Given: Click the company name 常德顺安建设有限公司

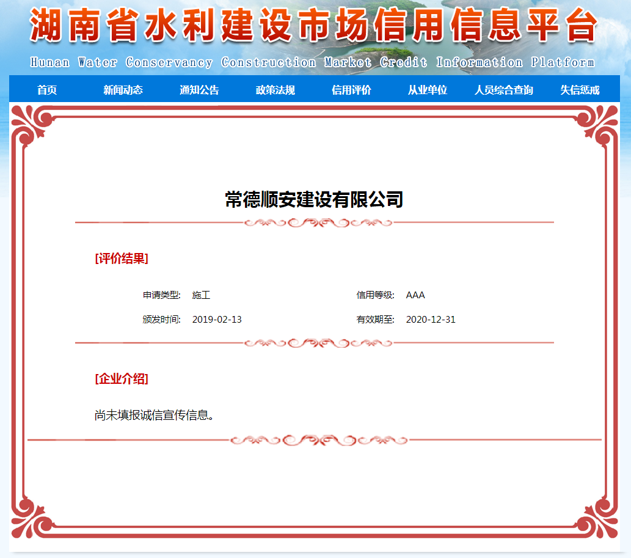Looking at the screenshot, I should [x=314, y=199].
